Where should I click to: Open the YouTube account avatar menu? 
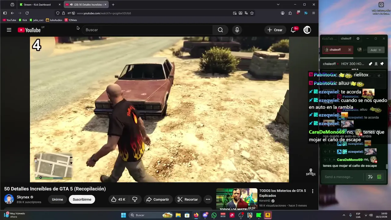(x=307, y=30)
